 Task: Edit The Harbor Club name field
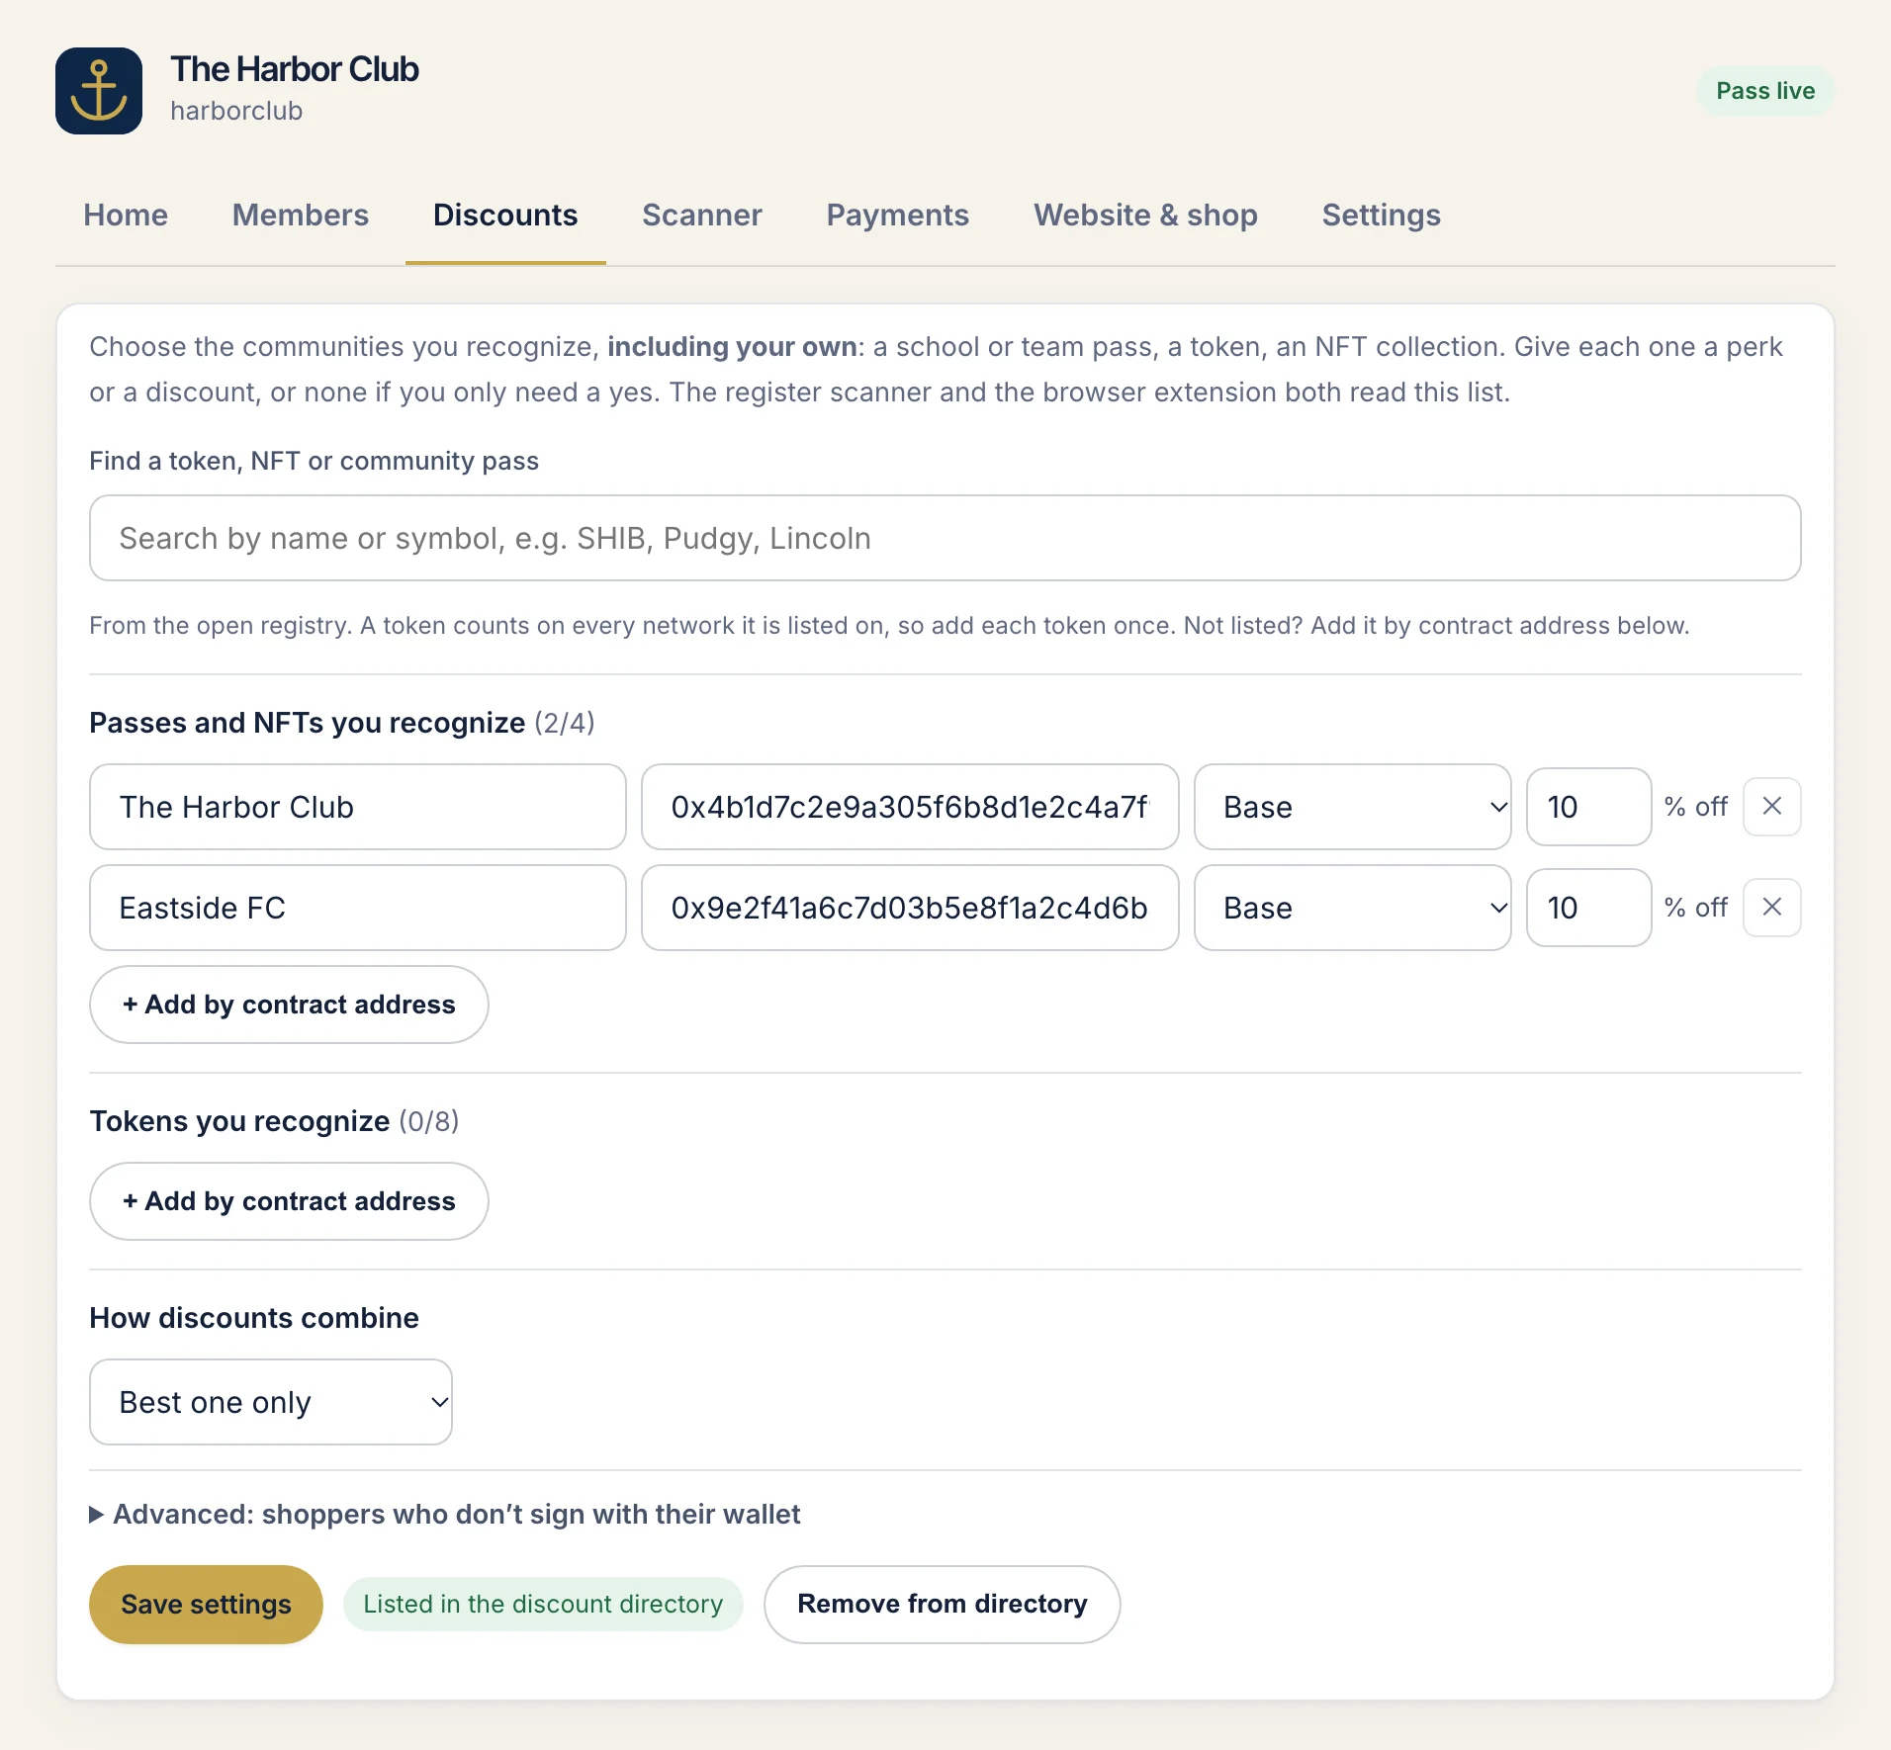358,807
